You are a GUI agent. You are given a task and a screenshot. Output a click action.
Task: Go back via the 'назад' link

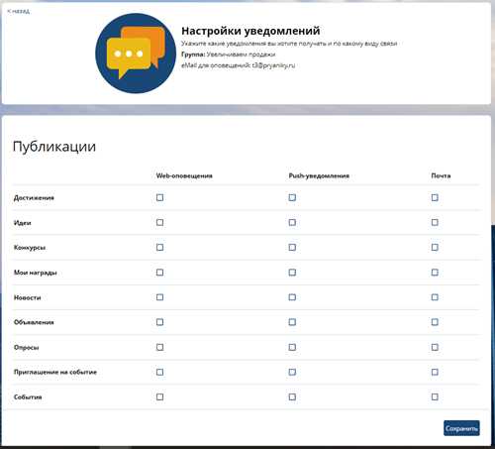coord(19,11)
